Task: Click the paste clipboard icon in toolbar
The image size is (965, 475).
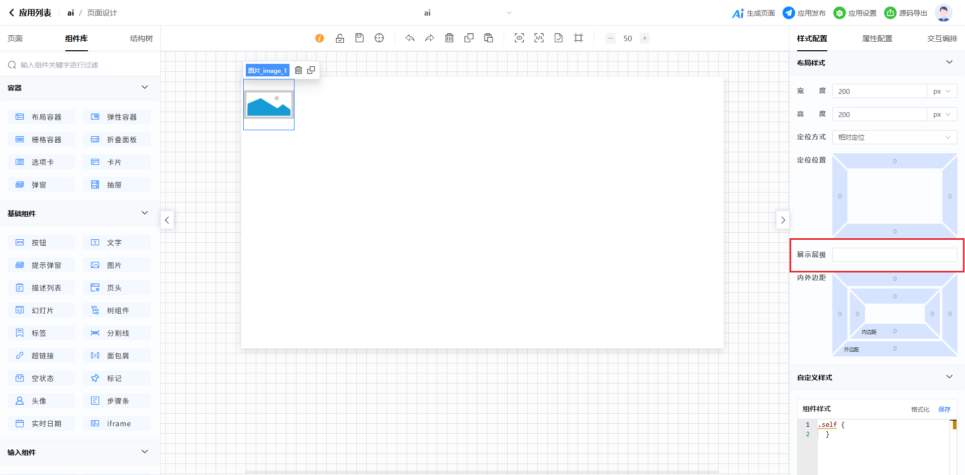Action: (x=489, y=38)
